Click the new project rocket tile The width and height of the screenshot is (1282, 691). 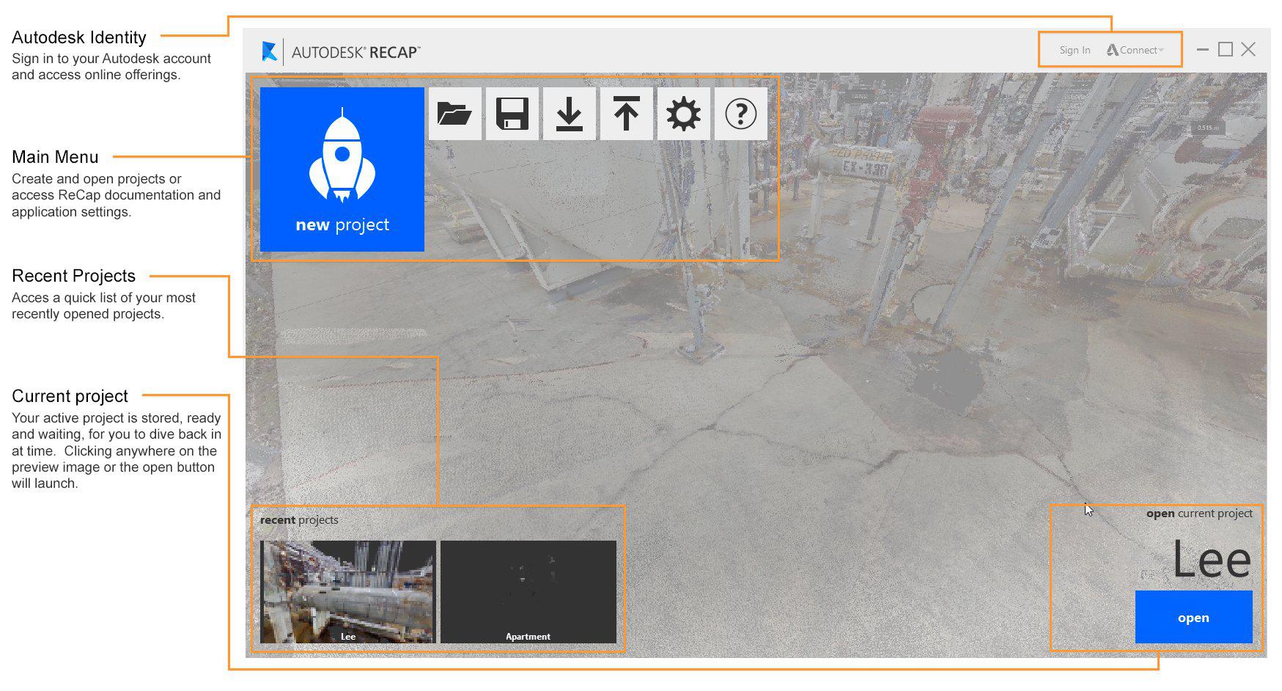pos(342,169)
